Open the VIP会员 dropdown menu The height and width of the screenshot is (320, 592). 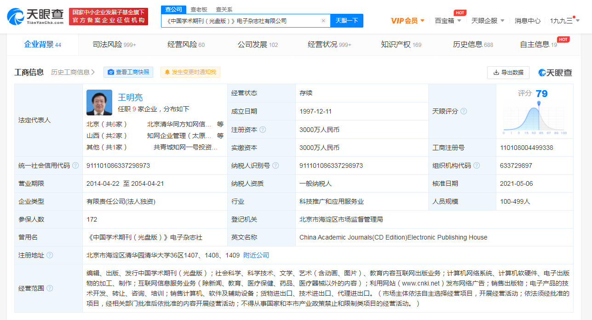pyautogui.click(x=408, y=21)
